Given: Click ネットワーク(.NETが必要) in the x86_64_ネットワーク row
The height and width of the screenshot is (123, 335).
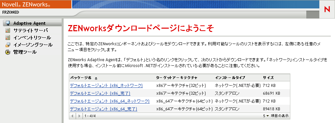Looking at the screenshot, I should 237,101.
